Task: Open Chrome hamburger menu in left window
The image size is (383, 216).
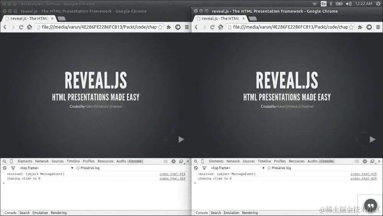Action: tap(187, 27)
